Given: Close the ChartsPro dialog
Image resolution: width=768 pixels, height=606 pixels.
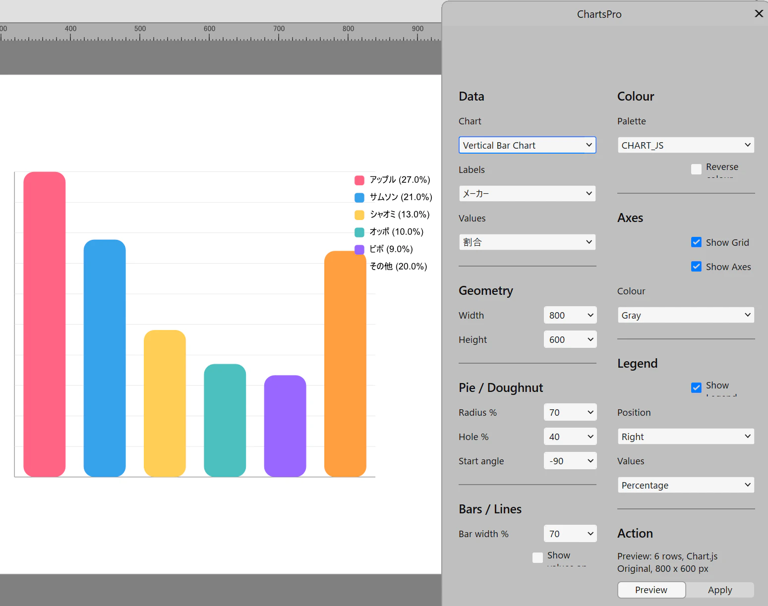Looking at the screenshot, I should (759, 14).
